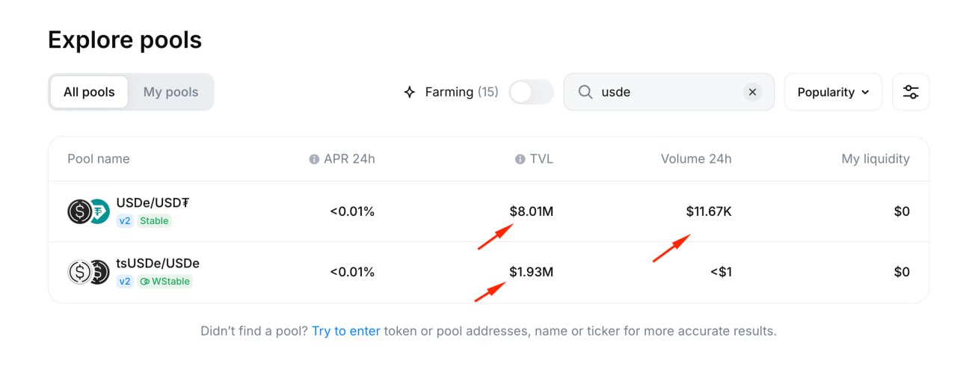The height and width of the screenshot is (375, 957).
Task: Click the Stable badge on USDe/USDT
Action: pyautogui.click(x=154, y=221)
